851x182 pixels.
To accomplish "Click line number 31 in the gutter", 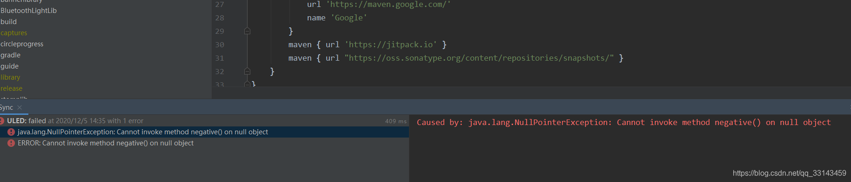I will (x=220, y=58).
